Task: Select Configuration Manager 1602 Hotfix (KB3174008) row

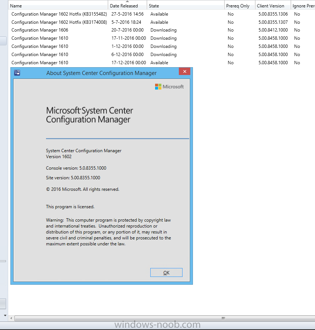Action: (162, 22)
